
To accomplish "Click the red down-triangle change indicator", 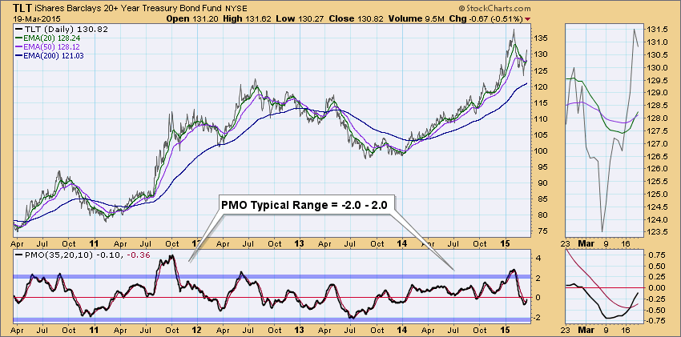I will tap(527, 18).
